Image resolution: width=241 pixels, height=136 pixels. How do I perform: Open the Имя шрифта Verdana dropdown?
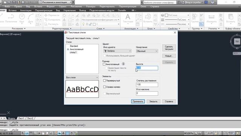(x=117, y=51)
